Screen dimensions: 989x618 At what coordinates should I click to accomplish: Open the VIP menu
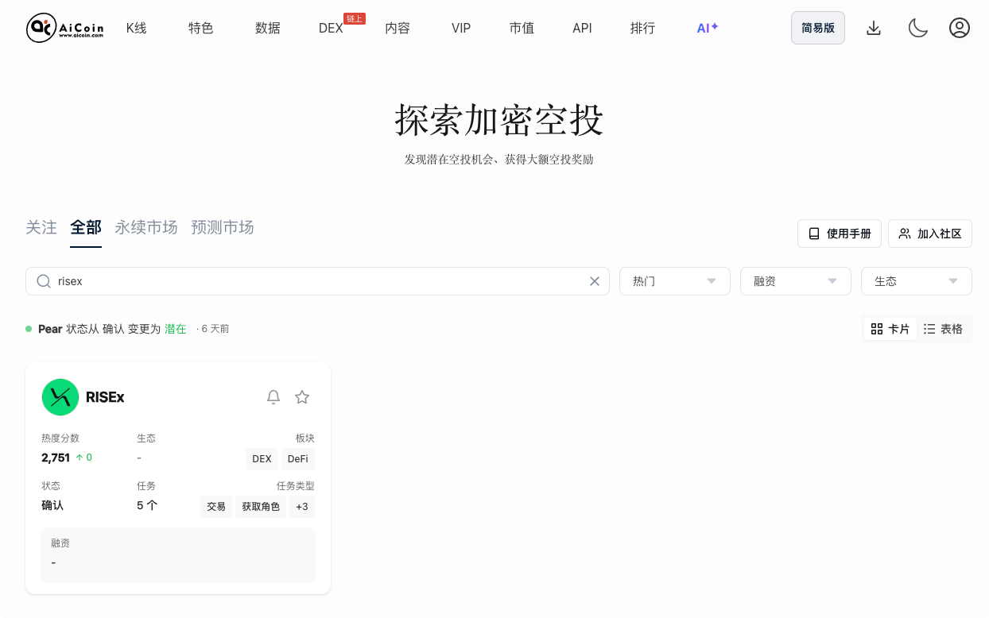461,28
